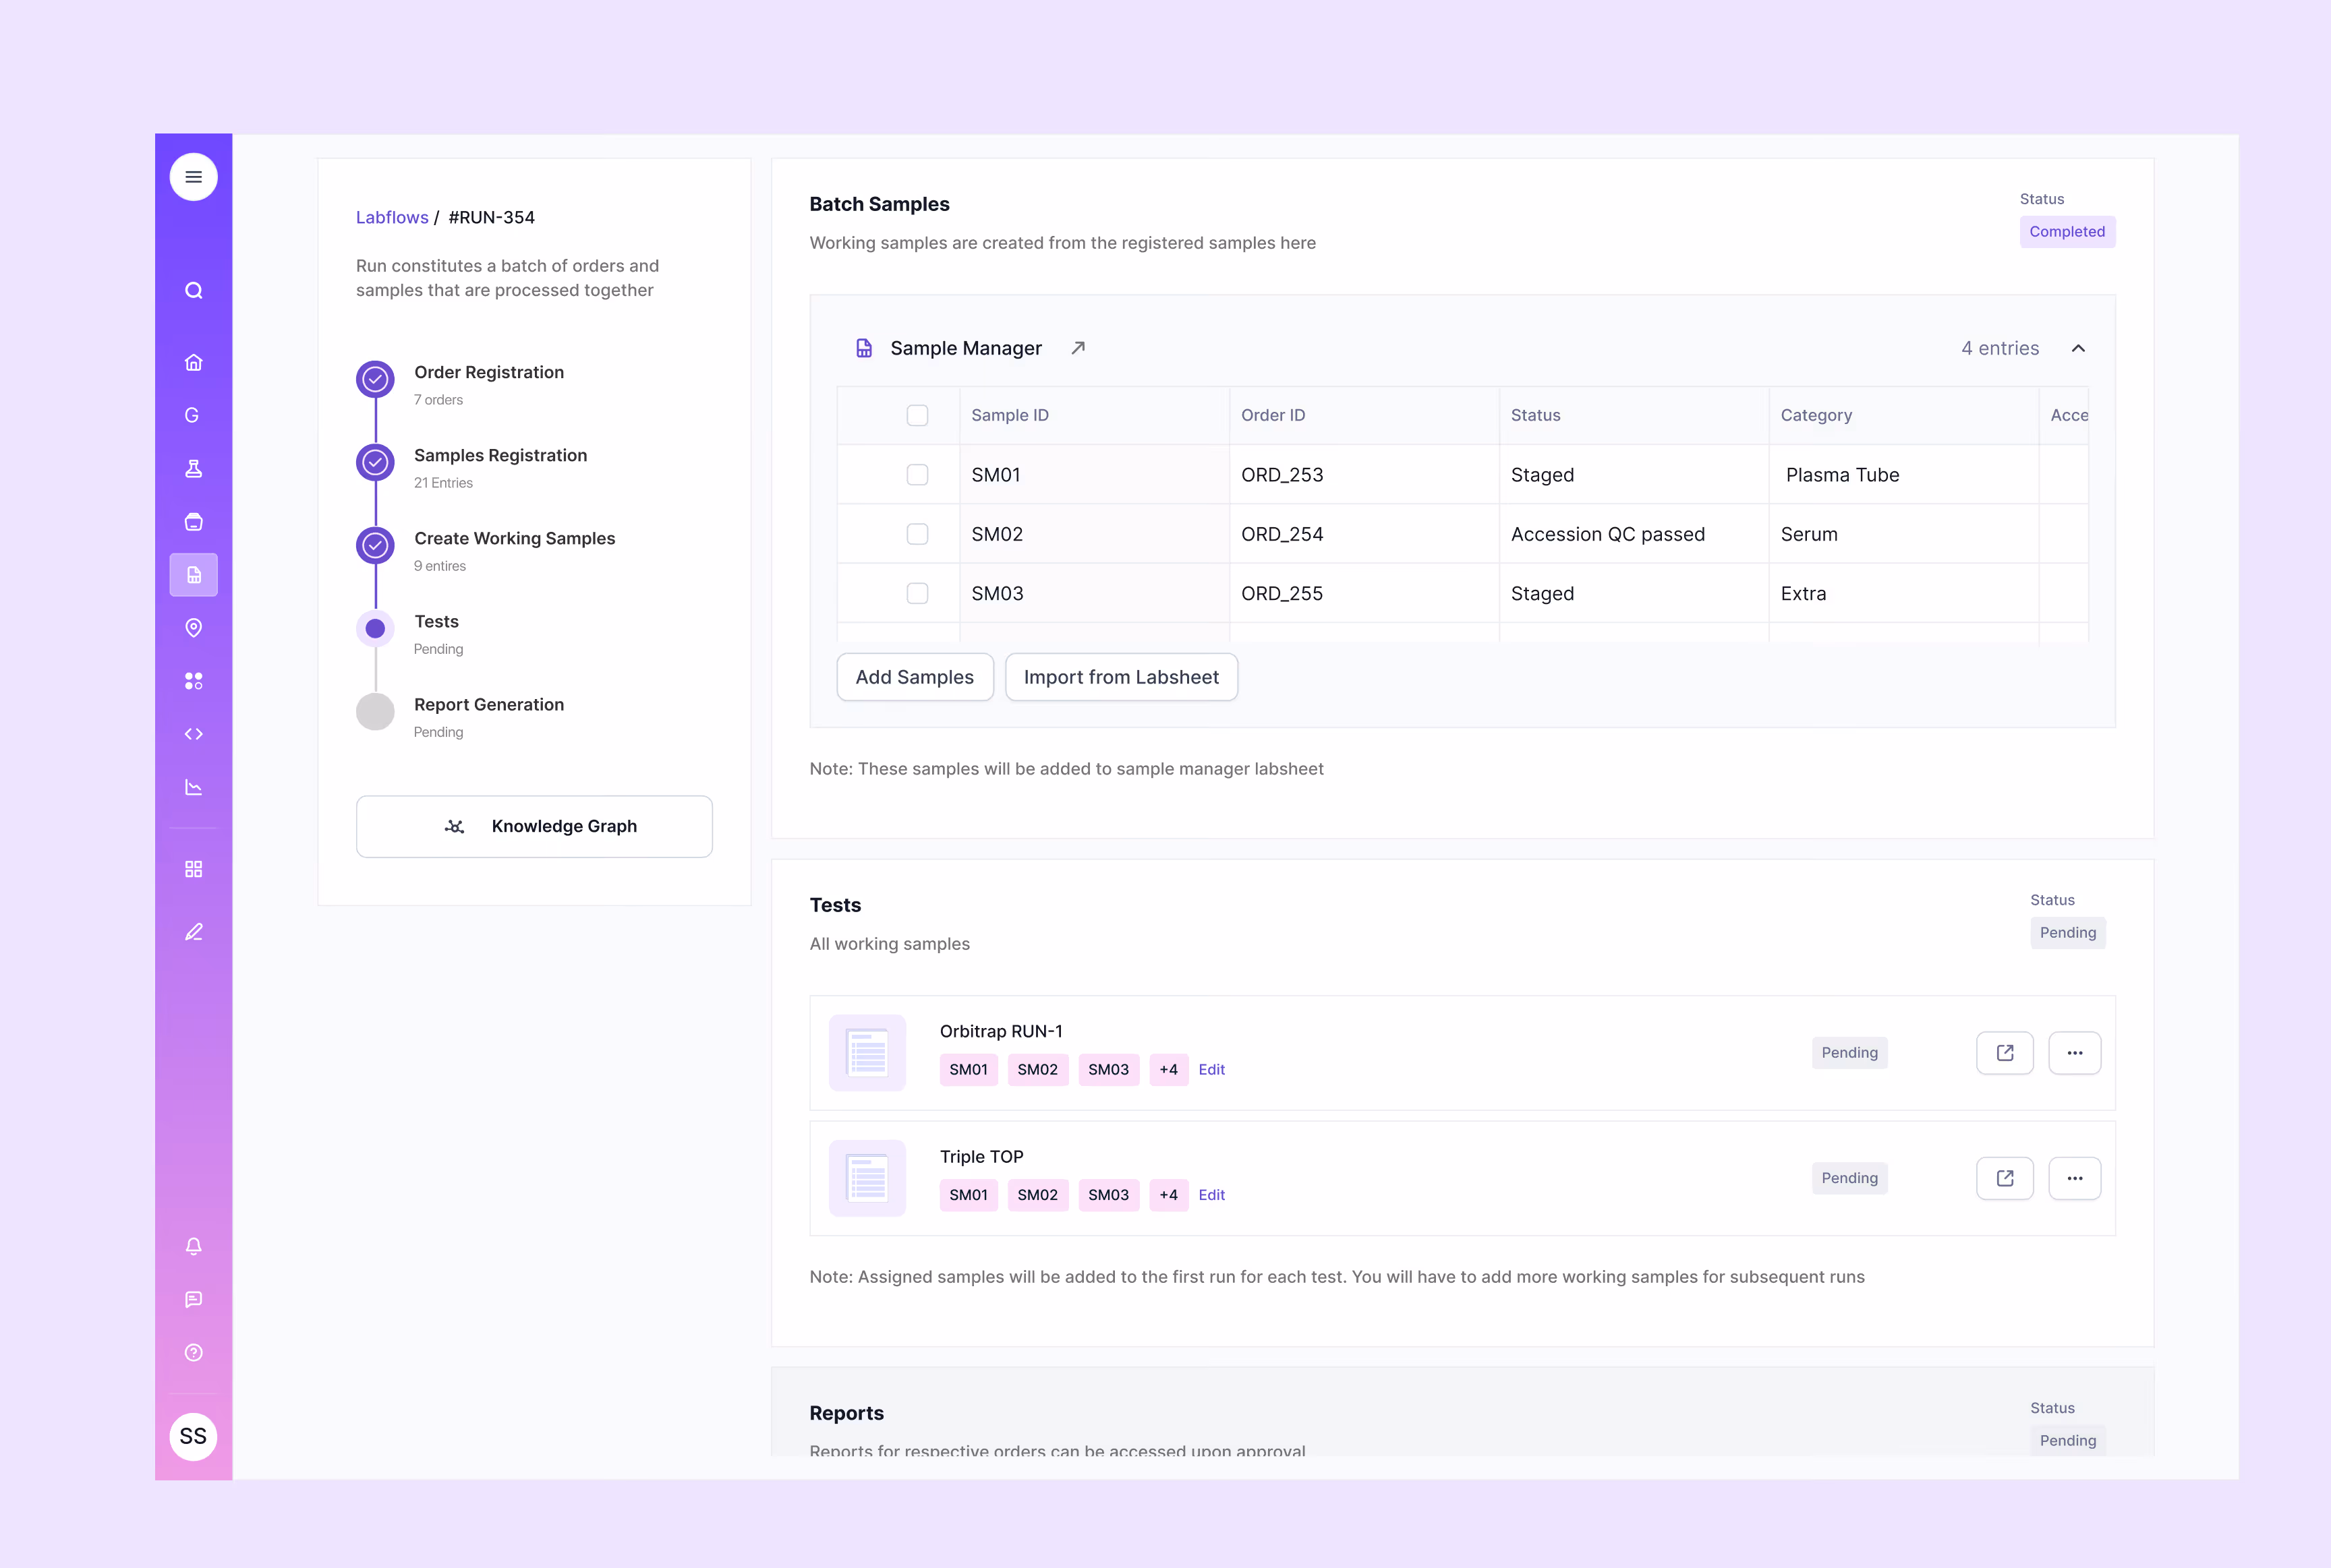The width and height of the screenshot is (2331, 1568).
Task: View analytics via the chart icon
Action: point(193,787)
